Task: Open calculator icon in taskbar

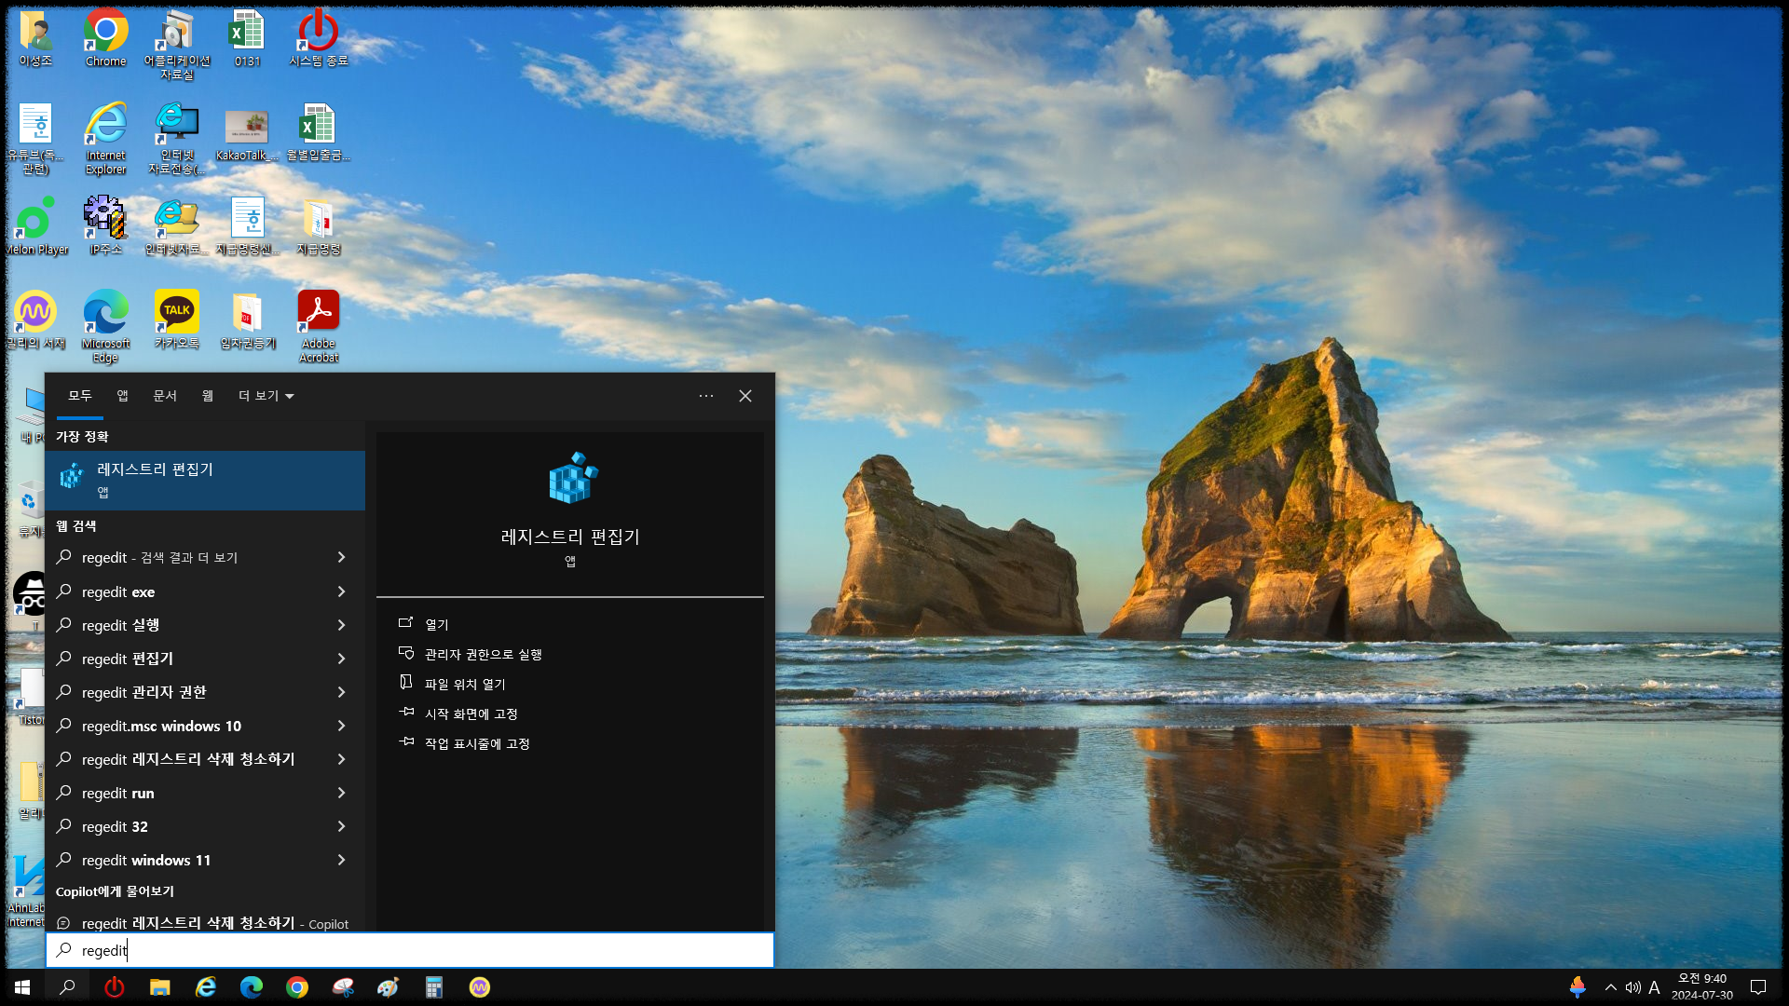Action: 433,987
